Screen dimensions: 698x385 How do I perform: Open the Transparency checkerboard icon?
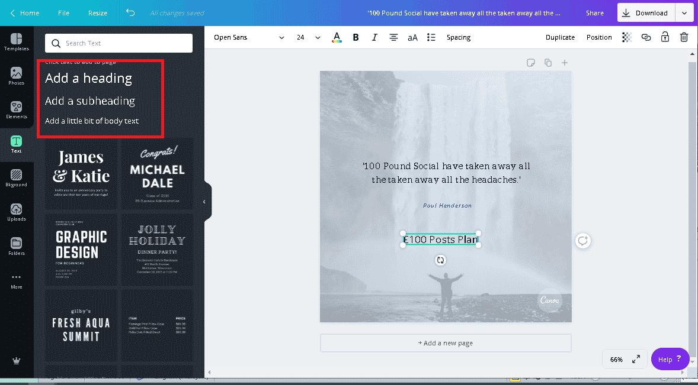point(627,37)
